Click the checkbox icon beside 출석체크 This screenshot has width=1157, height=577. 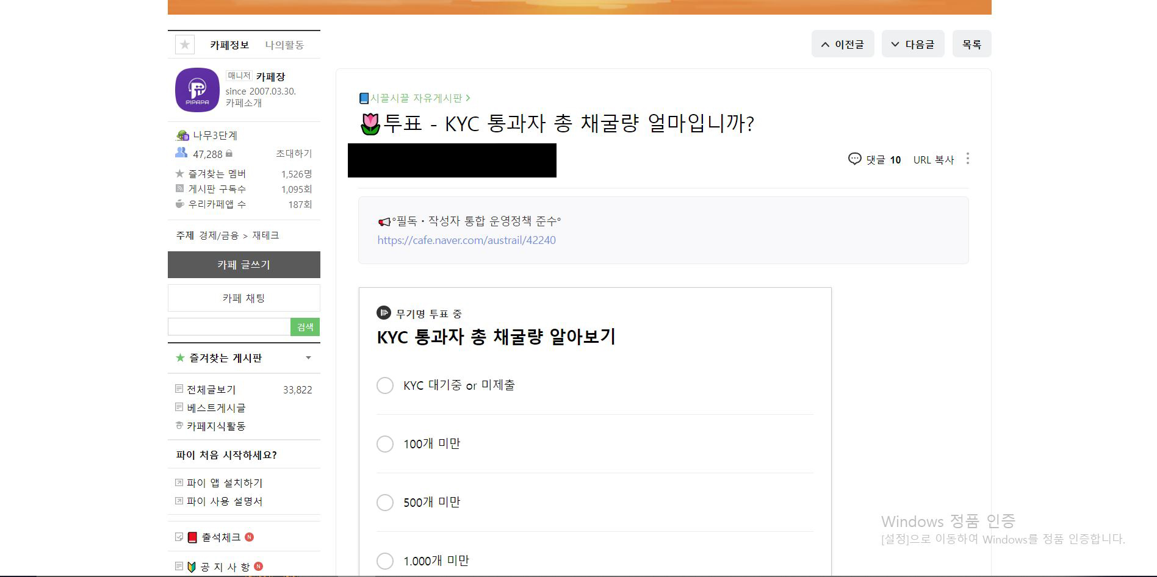tap(179, 537)
